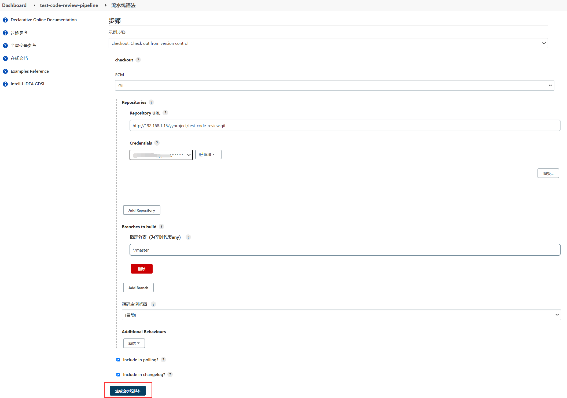
Task: Open 在线文档 link
Action: (19, 58)
